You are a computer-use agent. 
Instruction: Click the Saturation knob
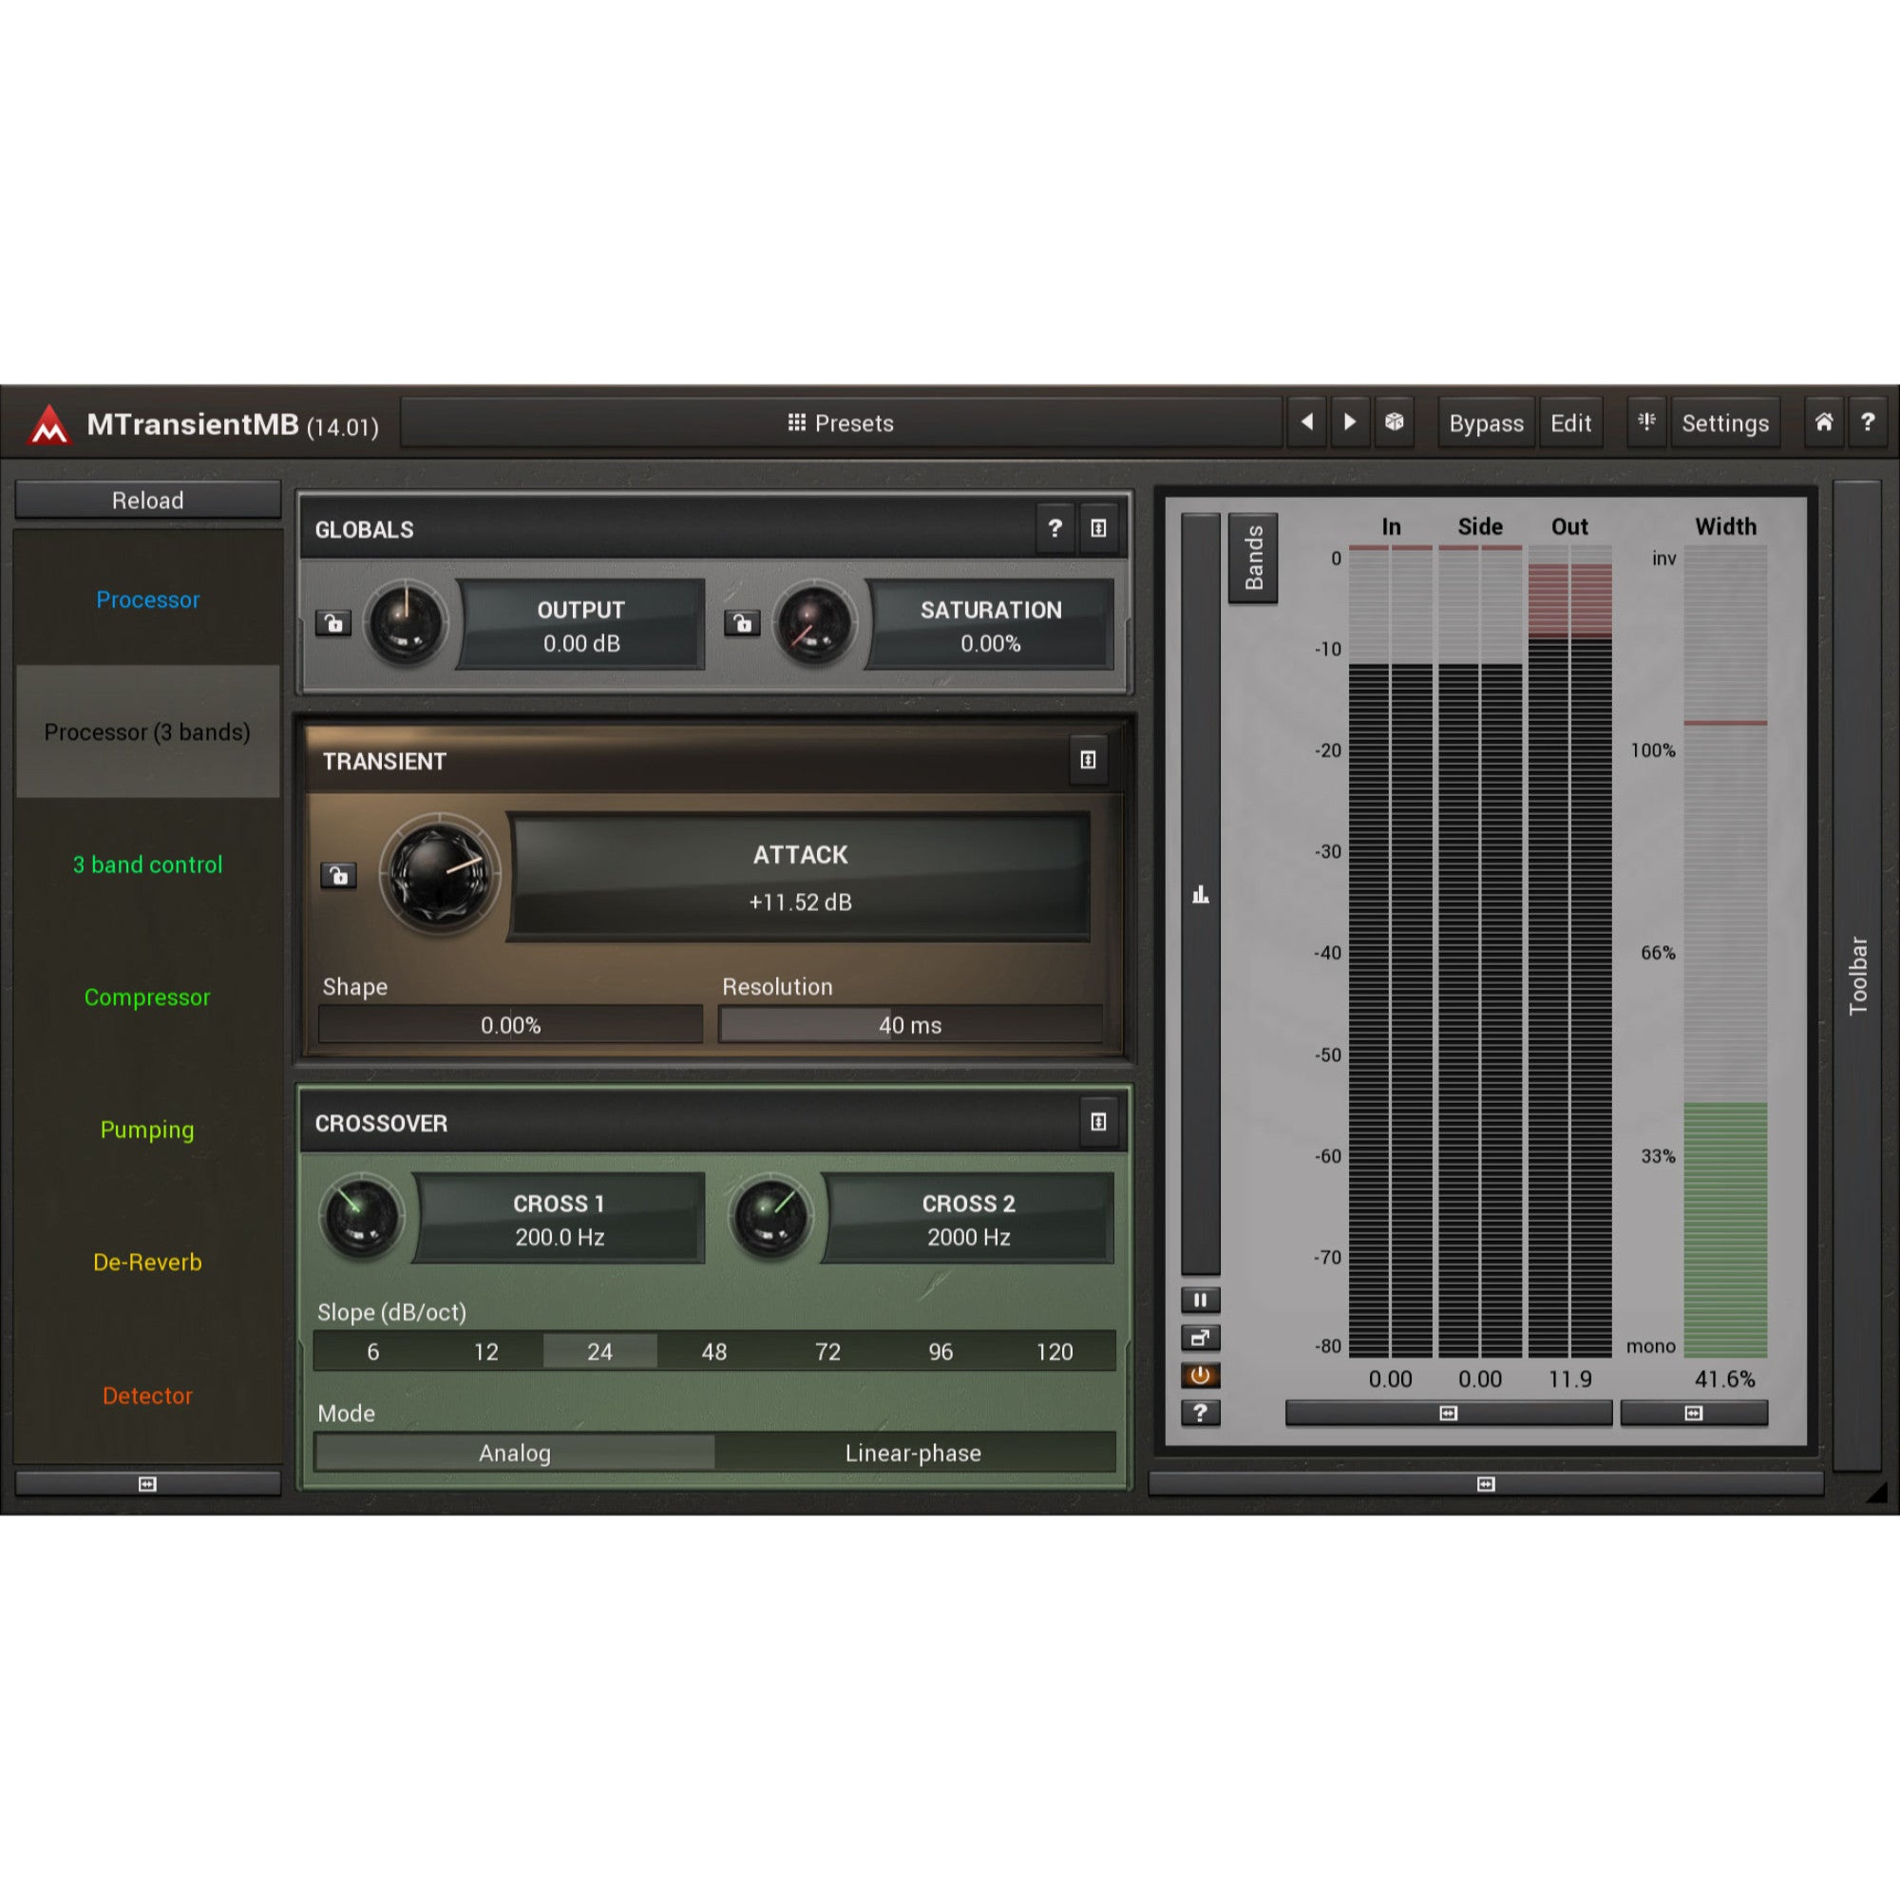(x=814, y=622)
